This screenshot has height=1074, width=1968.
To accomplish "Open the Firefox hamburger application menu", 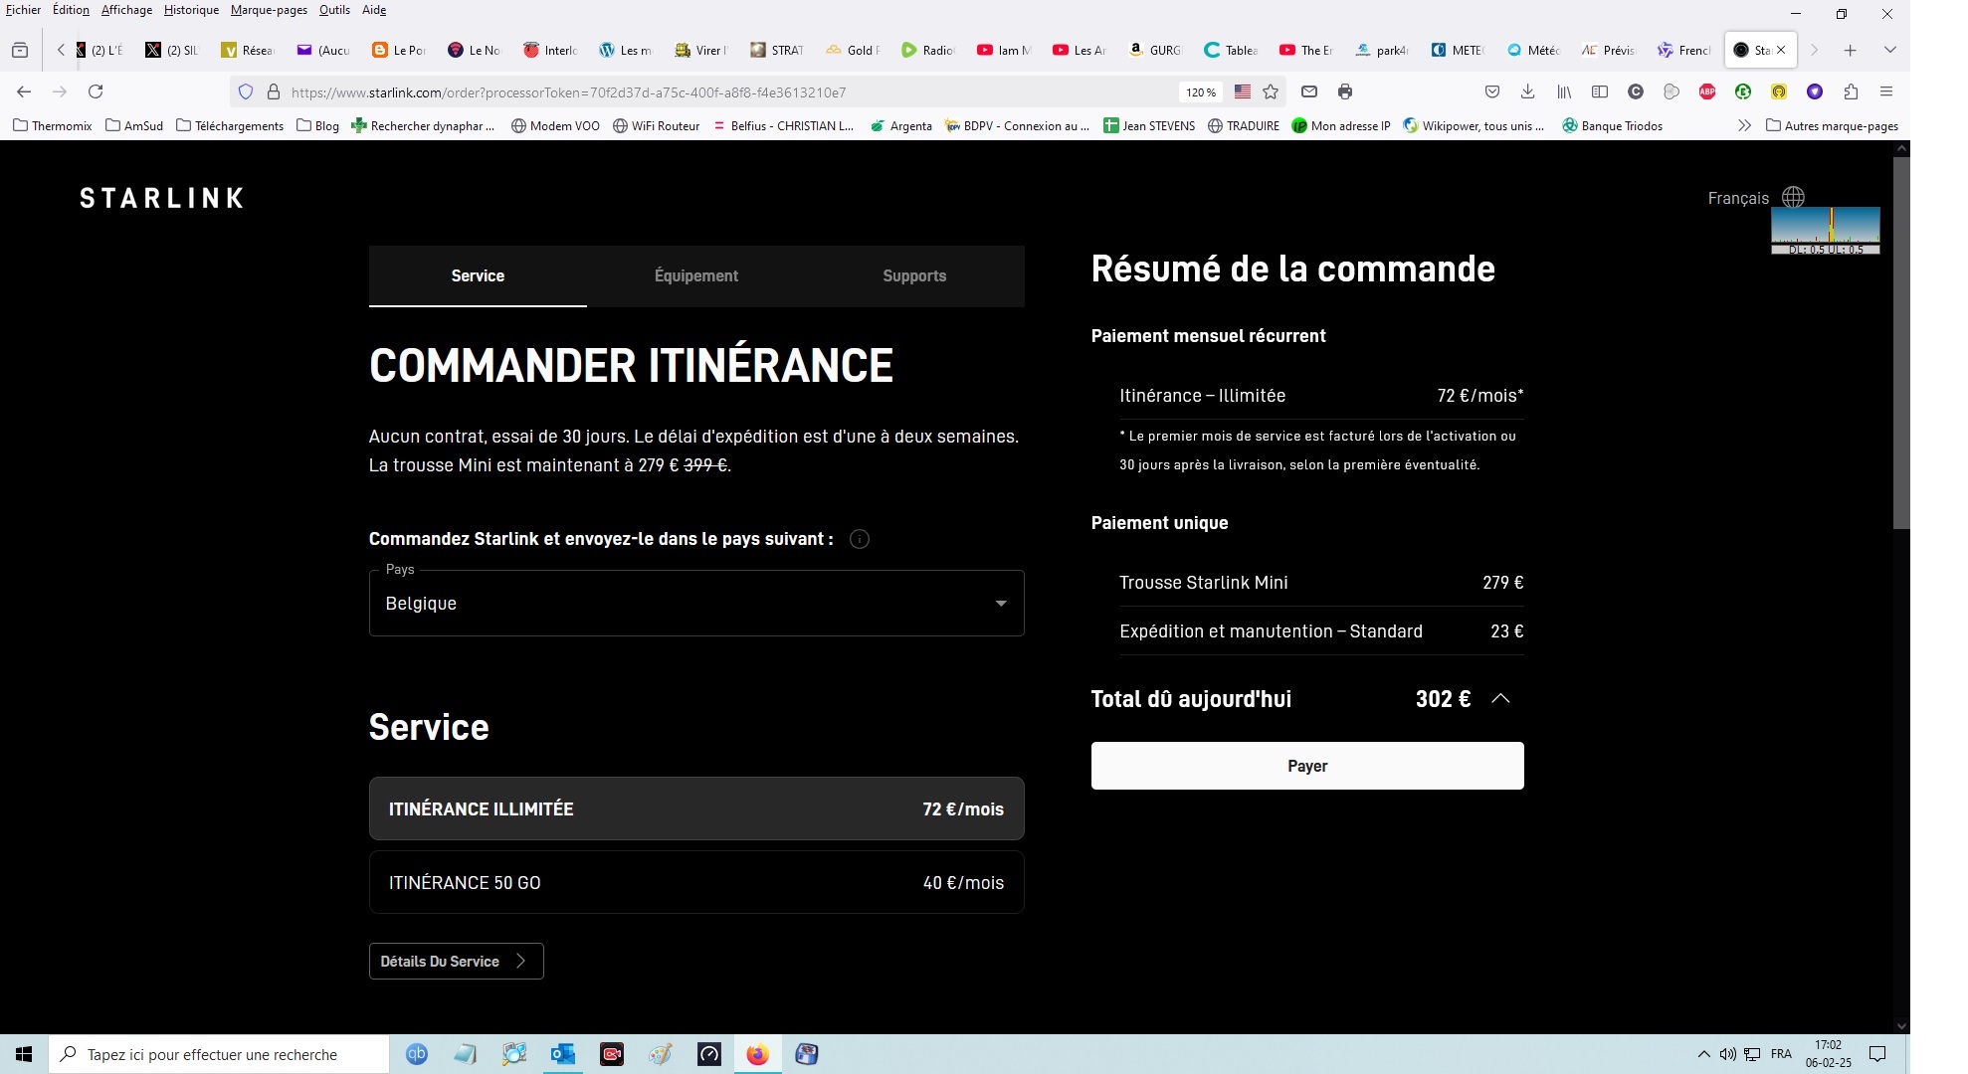I will pyautogui.click(x=1885, y=91).
